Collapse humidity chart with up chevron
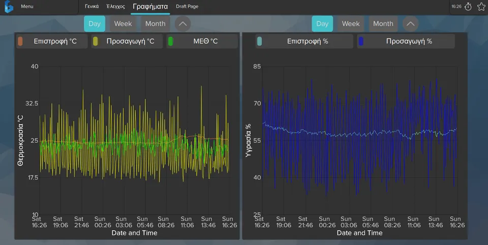The height and width of the screenshot is (245, 488). click(411, 24)
